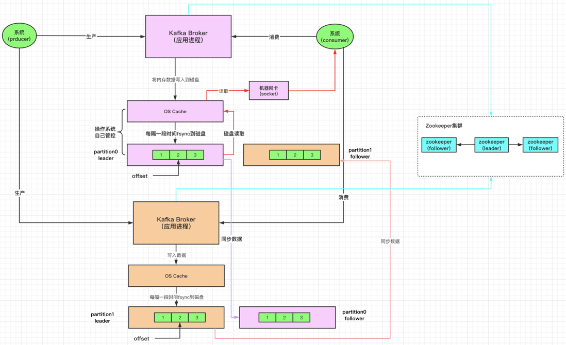Viewport: 566px width, 345px height.
Task: Click the purple OS Cache box
Action: (x=175, y=111)
